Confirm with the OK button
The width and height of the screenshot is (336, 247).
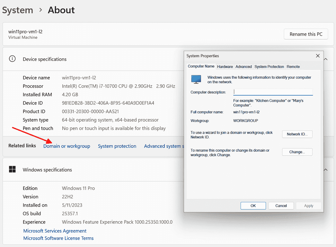(x=253, y=206)
